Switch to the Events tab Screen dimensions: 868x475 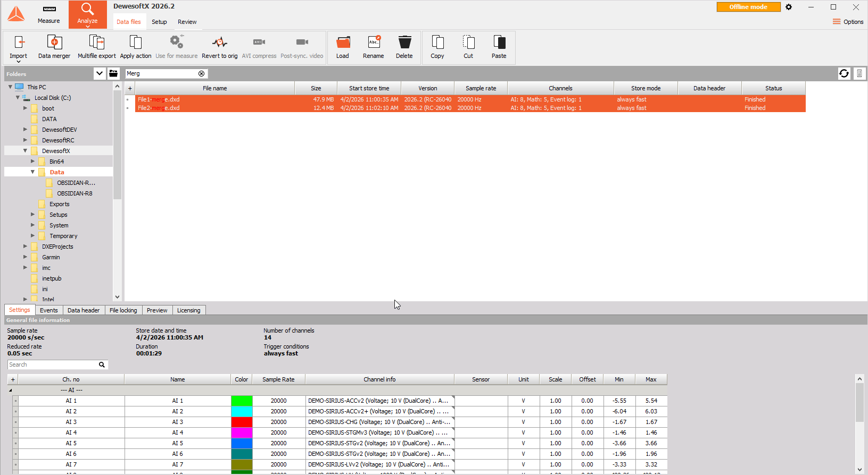pyautogui.click(x=49, y=310)
